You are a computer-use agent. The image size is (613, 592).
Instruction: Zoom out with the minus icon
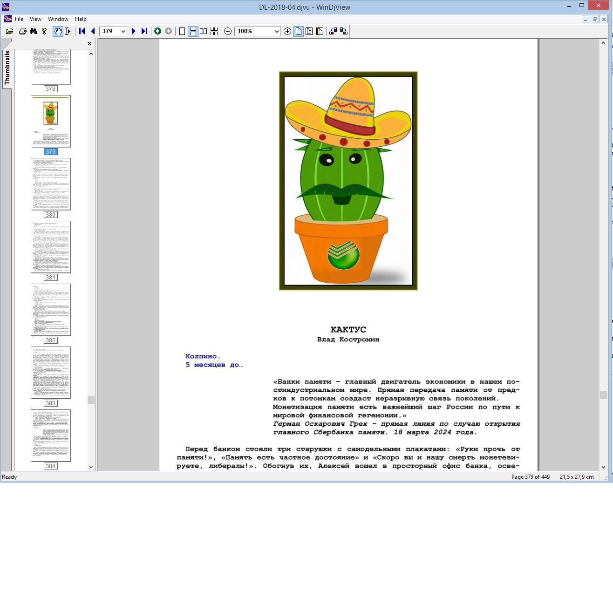coord(228,31)
